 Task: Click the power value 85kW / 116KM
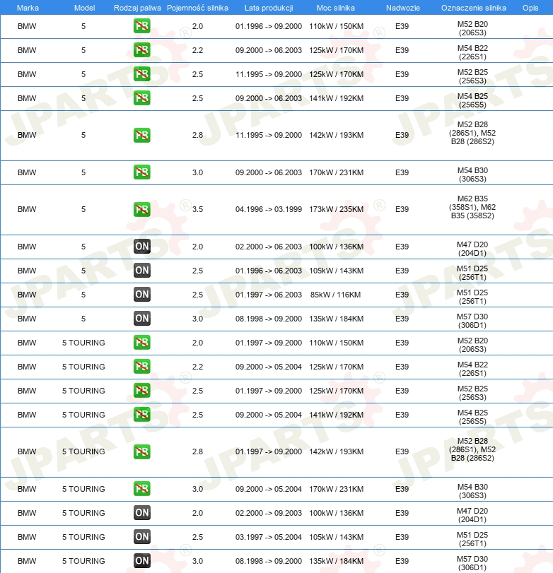click(x=336, y=295)
